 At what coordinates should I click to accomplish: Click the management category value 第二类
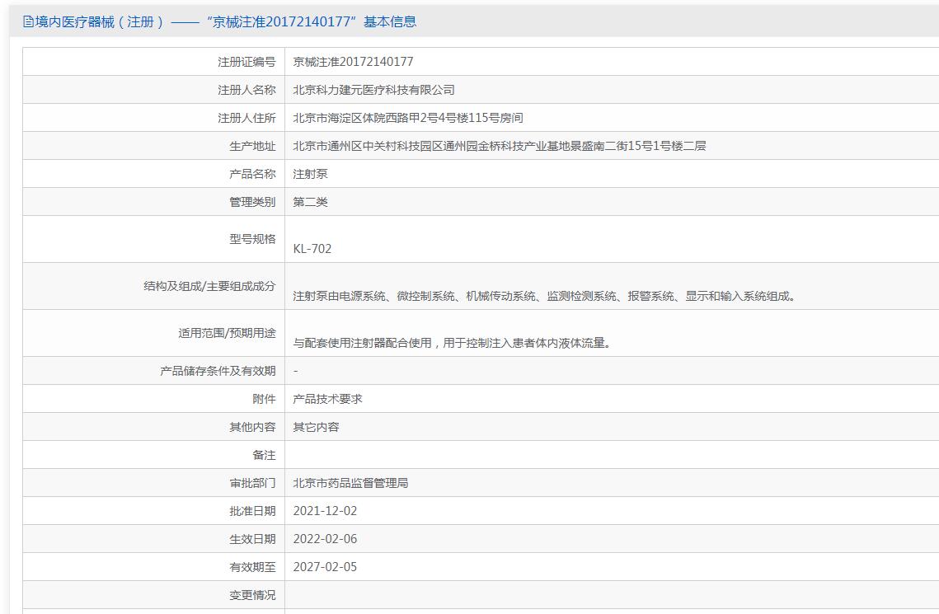[x=310, y=202]
